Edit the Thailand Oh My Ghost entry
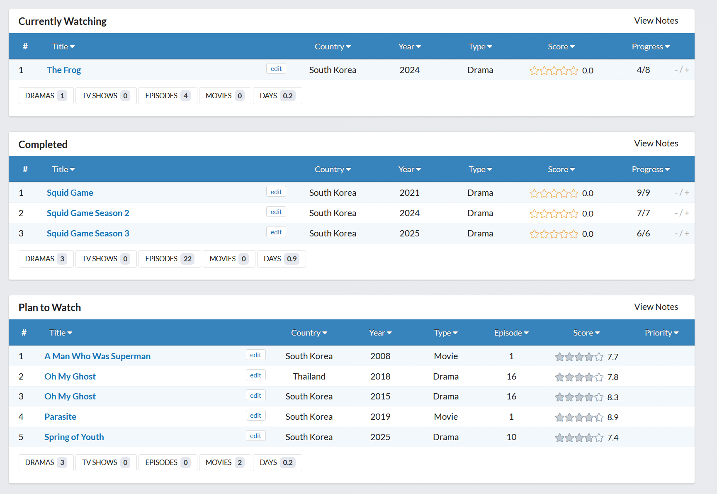717x494 pixels. [256, 375]
